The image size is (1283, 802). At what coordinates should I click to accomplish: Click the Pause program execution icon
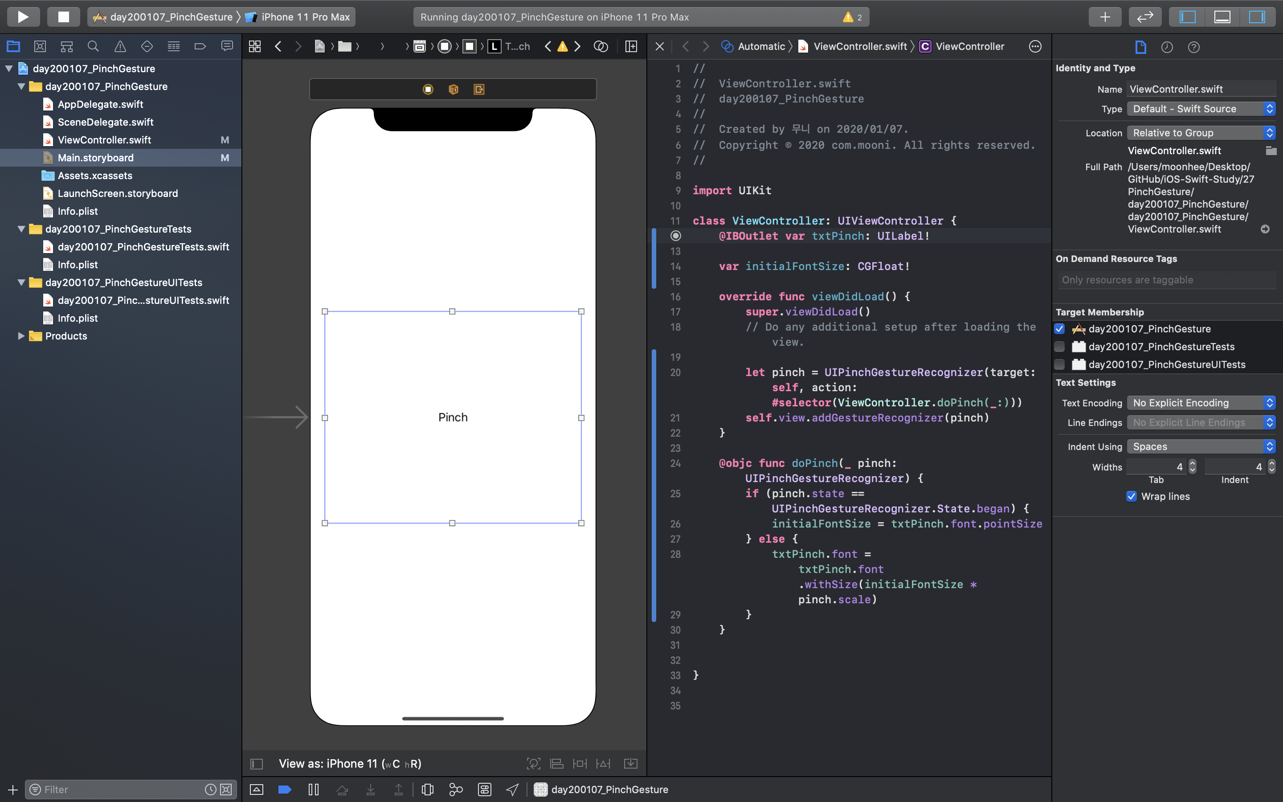pos(313,789)
